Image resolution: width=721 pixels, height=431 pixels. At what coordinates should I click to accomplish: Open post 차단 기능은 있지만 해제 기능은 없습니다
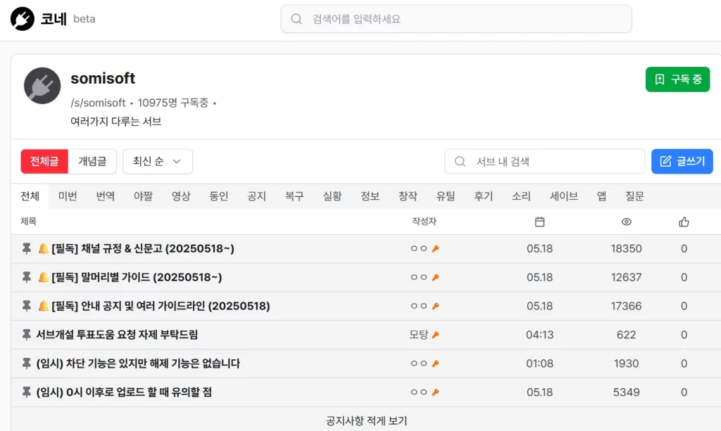coord(138,364)
